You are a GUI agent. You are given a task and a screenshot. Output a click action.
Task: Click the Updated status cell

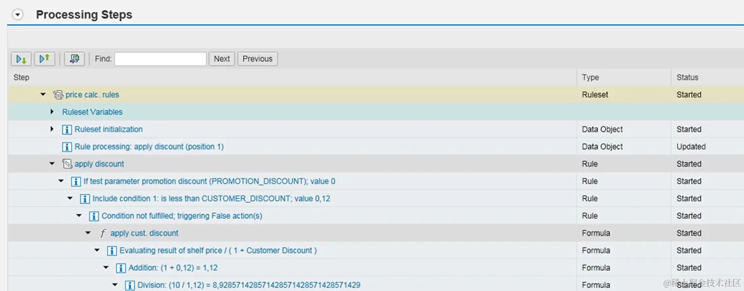click(691, 147)
